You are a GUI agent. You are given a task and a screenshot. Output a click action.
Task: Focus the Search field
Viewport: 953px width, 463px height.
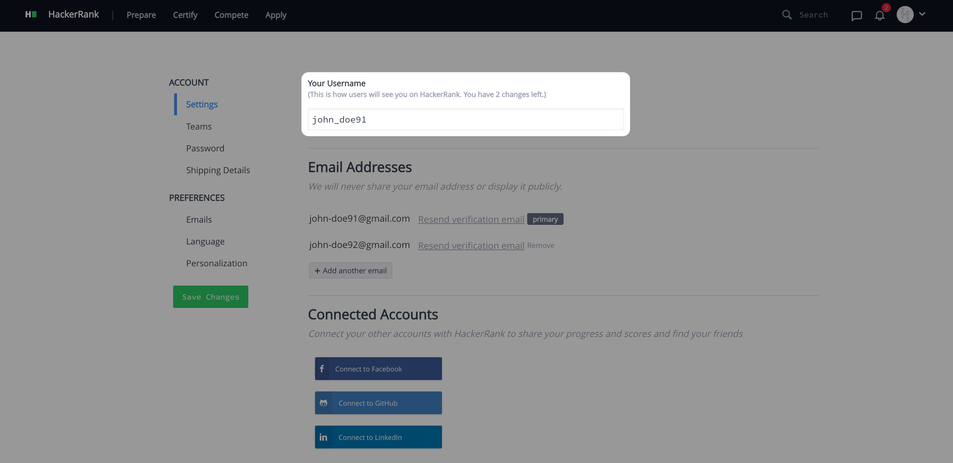point(814,15)
